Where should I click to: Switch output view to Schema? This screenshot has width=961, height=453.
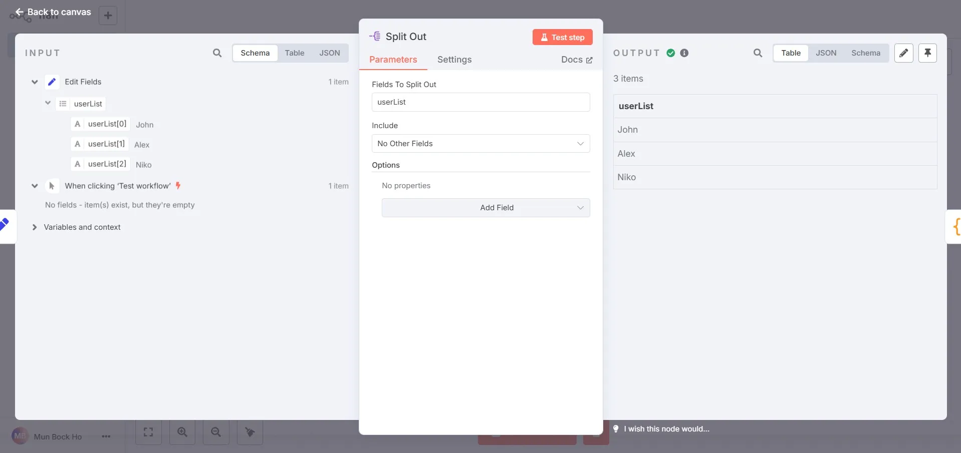[865, 53]
